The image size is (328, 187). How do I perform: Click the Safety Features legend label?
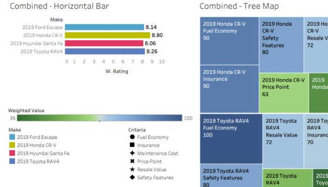[156, 178]
